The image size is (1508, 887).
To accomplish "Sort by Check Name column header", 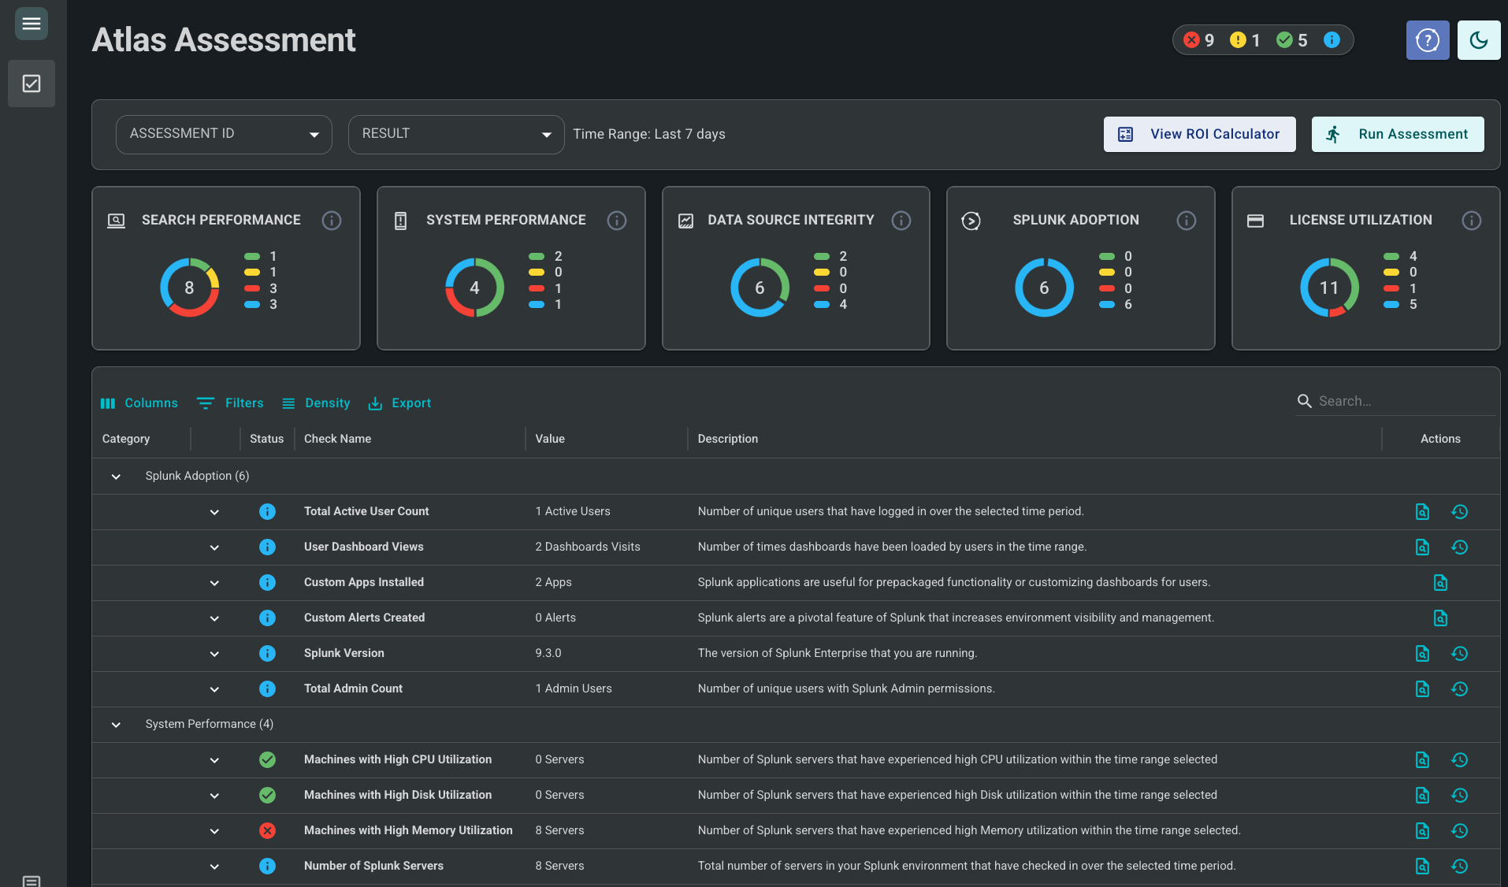I will coord(337,439).
